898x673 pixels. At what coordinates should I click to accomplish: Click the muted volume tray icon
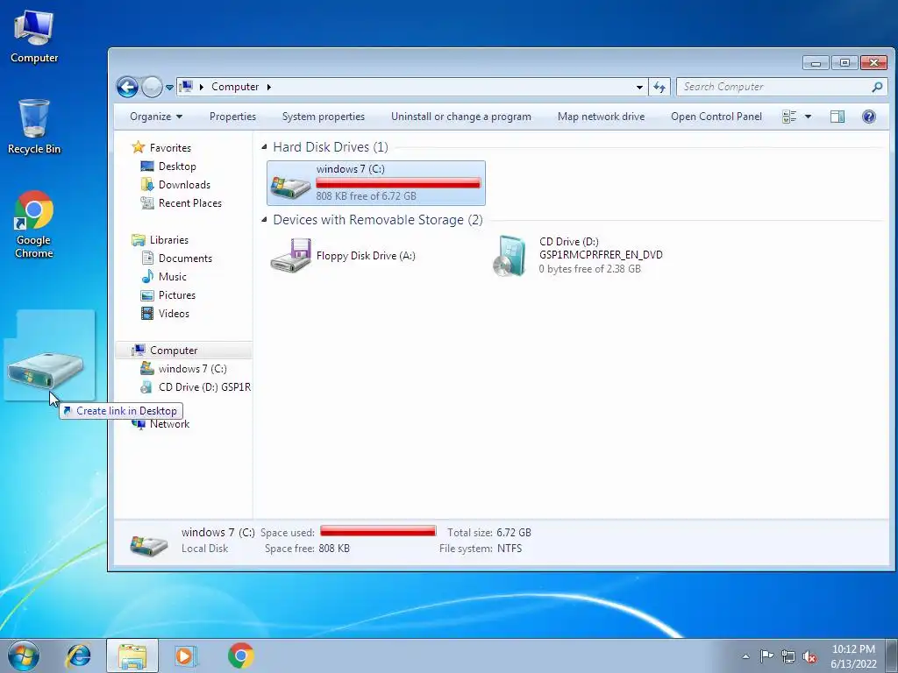[x=809, y=656]
